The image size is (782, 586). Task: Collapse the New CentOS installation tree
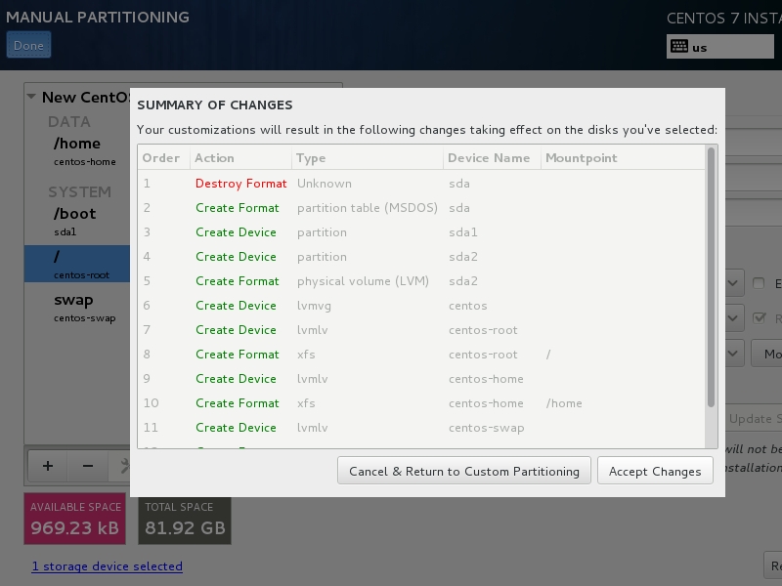click(31, 97)
